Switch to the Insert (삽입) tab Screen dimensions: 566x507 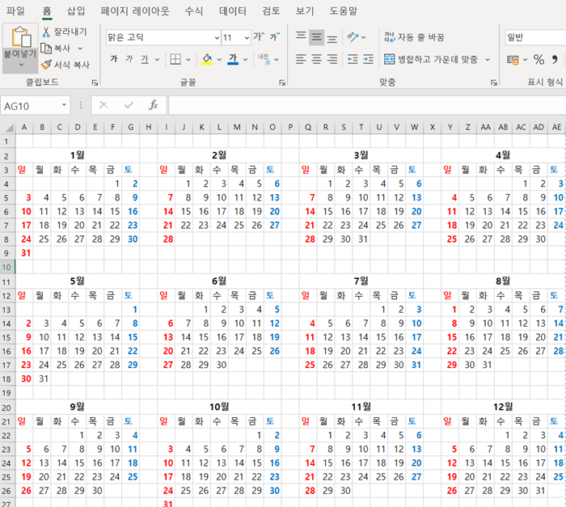76,11
